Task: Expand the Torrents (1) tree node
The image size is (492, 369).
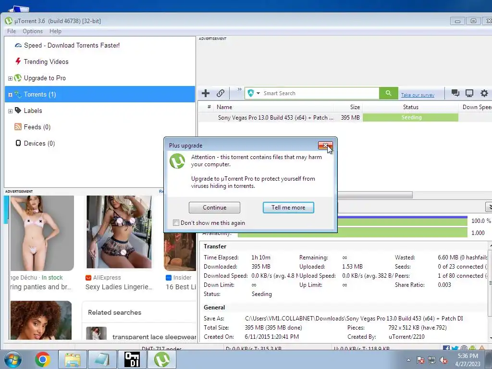Action: 10,95
